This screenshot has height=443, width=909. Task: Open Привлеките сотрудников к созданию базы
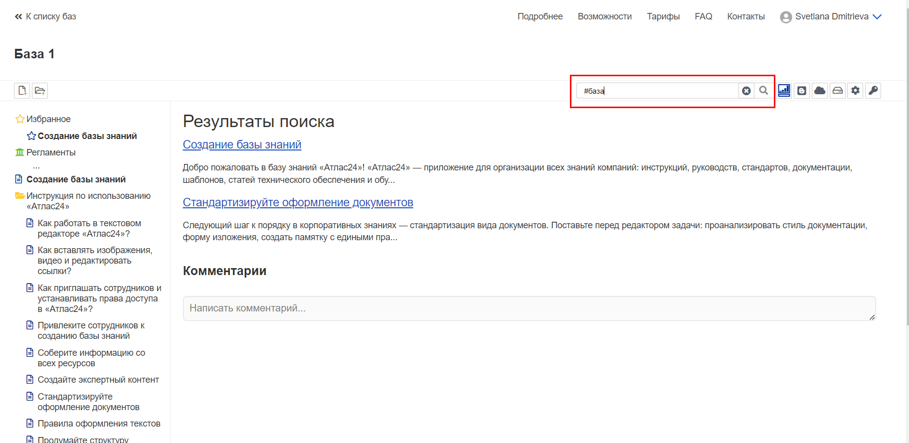(91, 330)
